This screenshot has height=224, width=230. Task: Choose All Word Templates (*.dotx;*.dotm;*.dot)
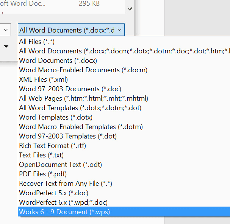point(124,108)
